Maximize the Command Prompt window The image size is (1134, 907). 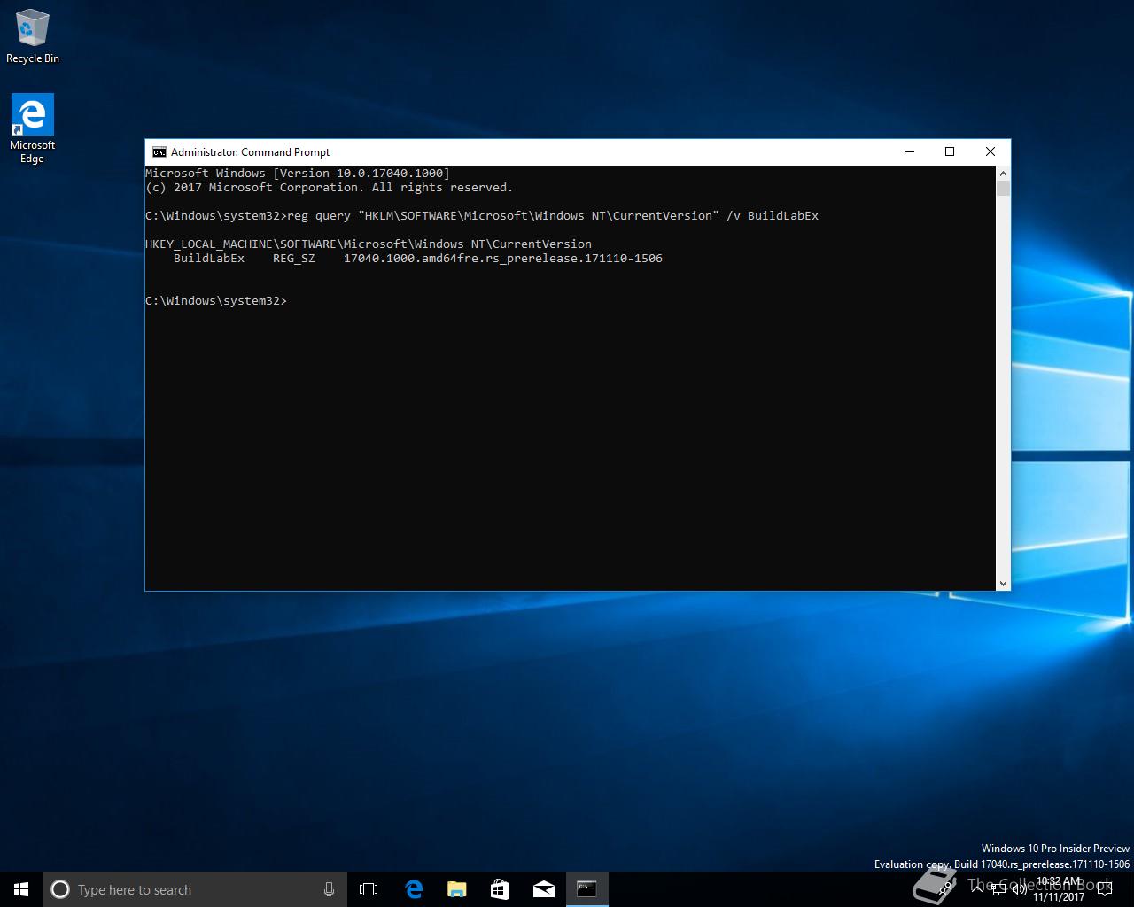pos(950,152)
